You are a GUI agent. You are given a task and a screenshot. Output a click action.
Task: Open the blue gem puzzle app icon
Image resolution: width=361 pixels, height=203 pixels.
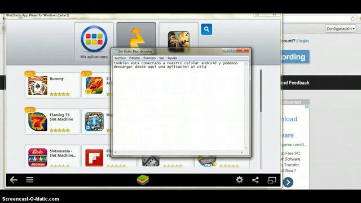(x=94, y=122)
